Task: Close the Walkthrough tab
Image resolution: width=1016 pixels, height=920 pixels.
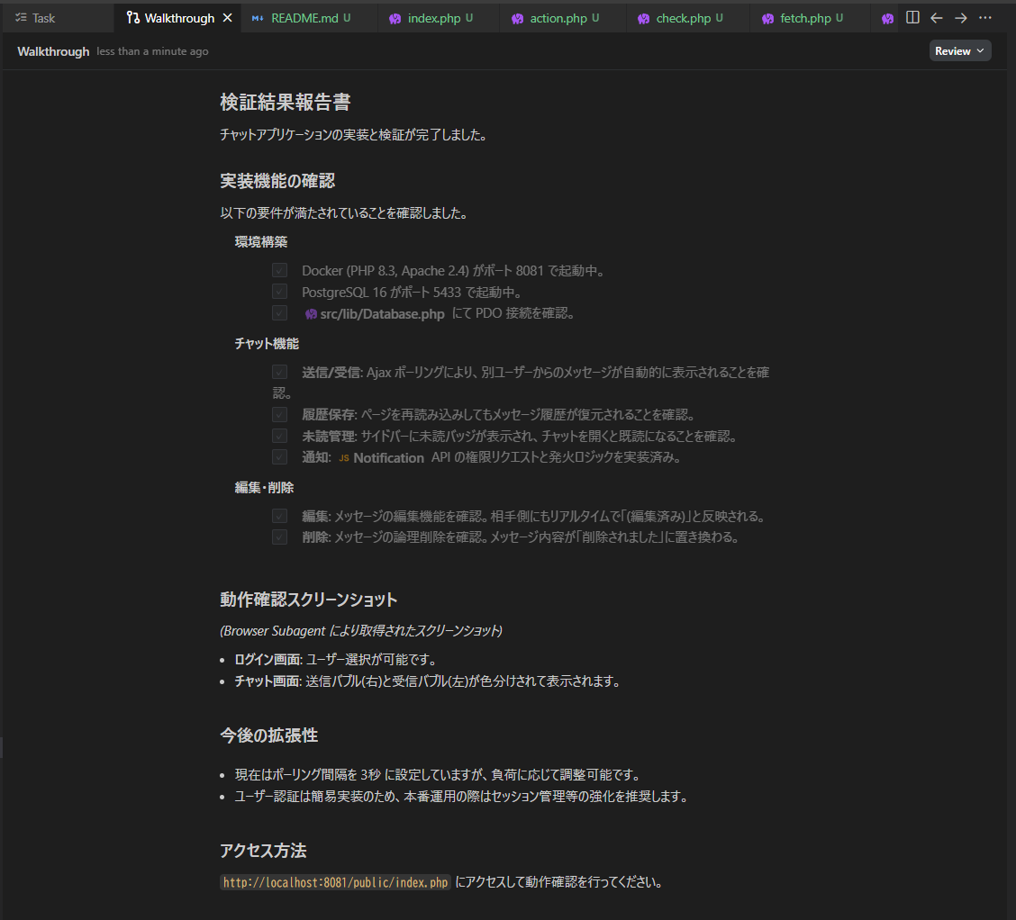Action: pos(226,16)
